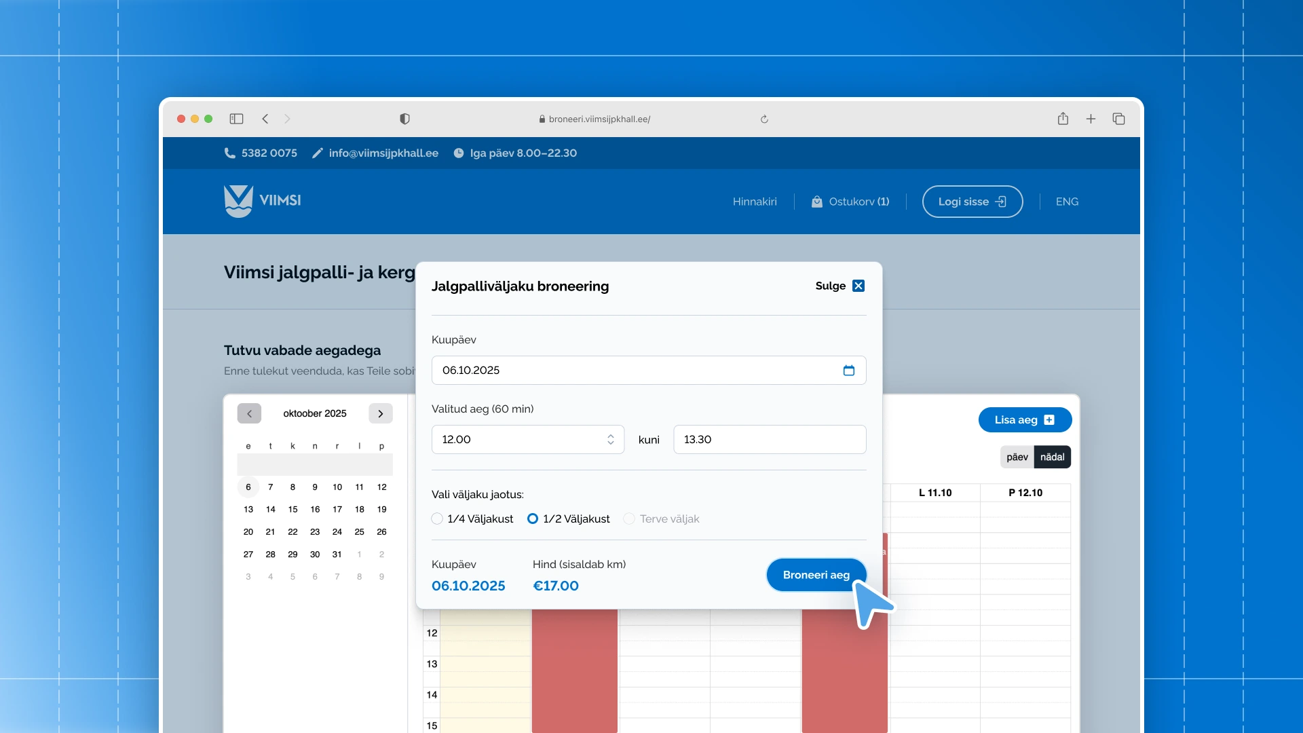
Task: Choose Terve väljak field option
Action: tap(630, 519)
